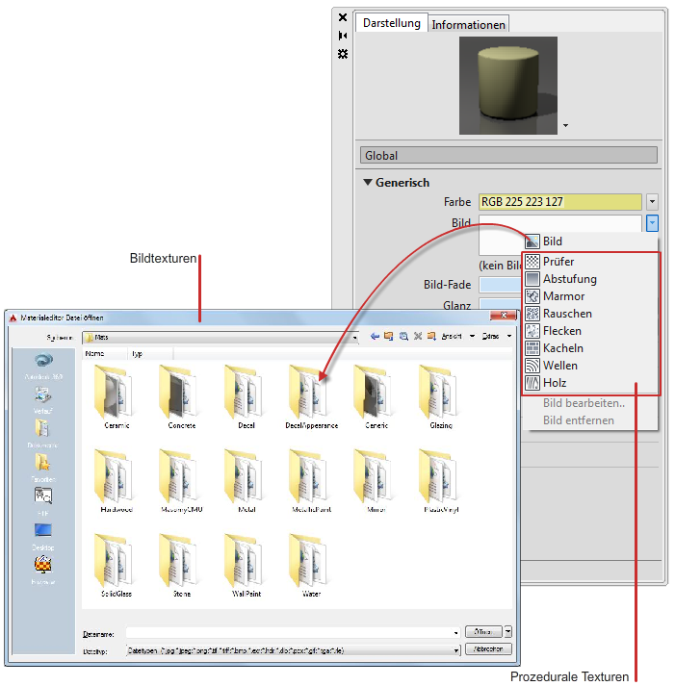675x686 pixels.
Task: Open Buzzsaw location in sidebar
Action: click(43, 570)
